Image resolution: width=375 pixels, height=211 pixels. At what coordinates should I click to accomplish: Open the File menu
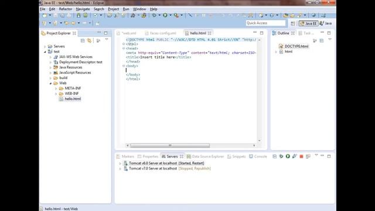tap(43, 9)
